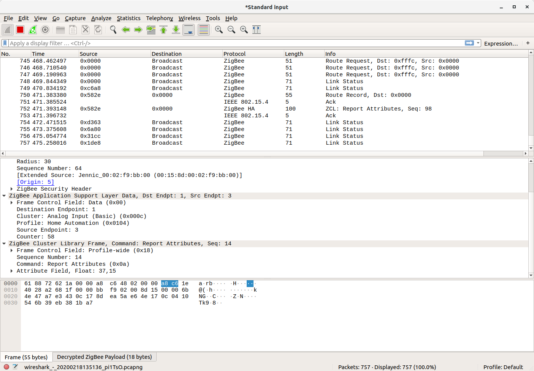Open the View menu

(x=40, y=18)
